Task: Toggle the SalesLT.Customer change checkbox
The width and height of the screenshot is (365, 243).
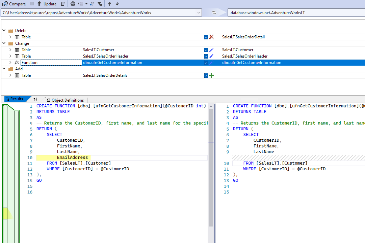Action: [206, 49]
